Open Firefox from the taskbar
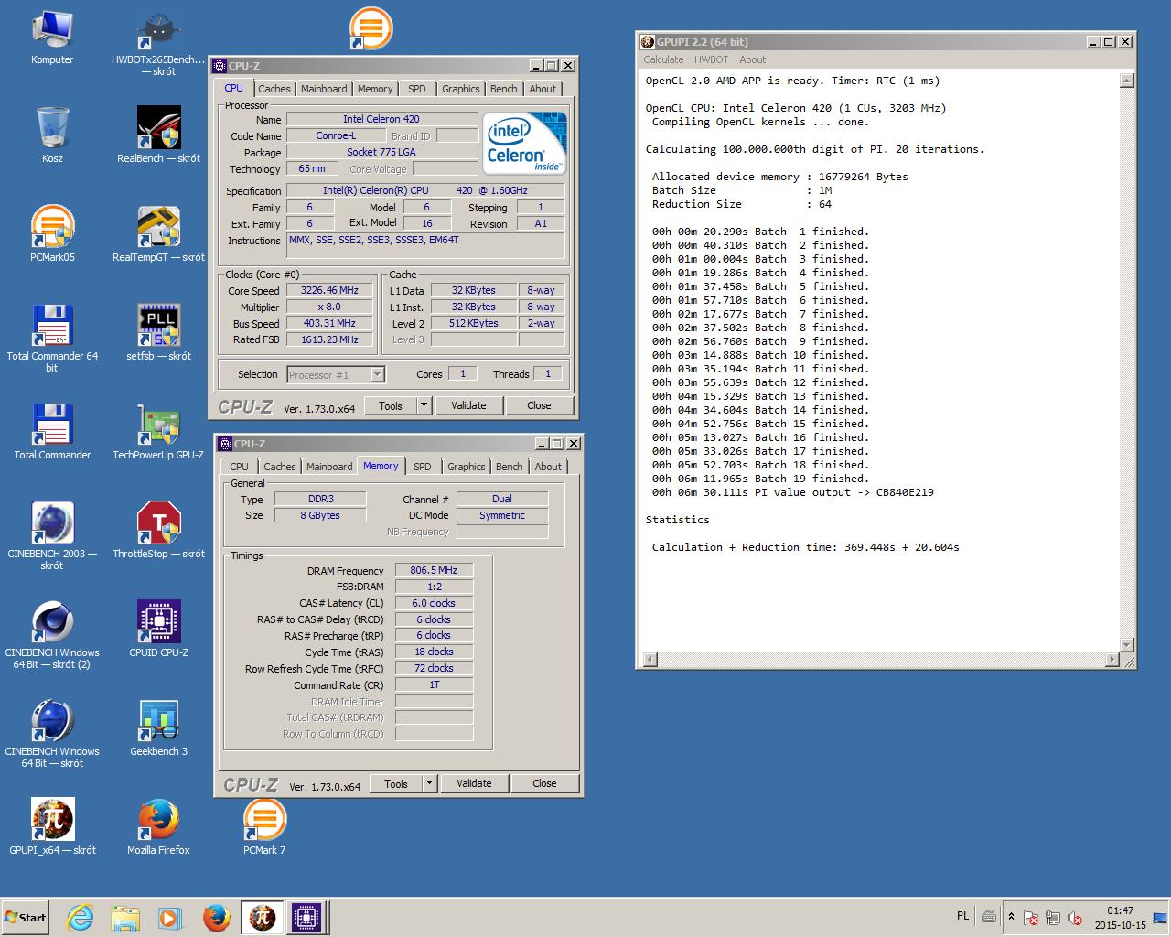Image resolution: width=1171 pixels, height=937 pixels. click(x=217, y=918)
